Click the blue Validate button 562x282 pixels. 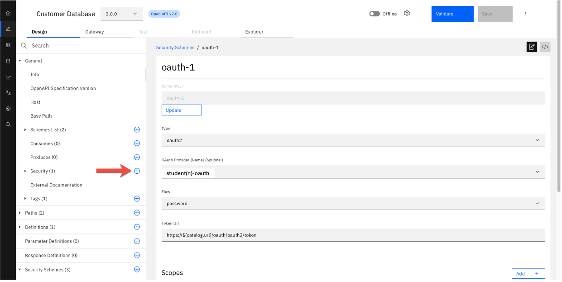[452, 14]
